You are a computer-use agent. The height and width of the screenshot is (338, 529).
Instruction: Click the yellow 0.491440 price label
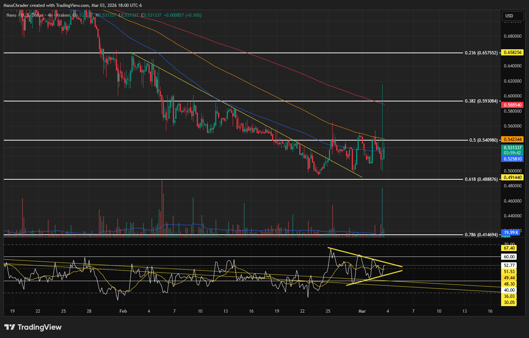[512, 178]
